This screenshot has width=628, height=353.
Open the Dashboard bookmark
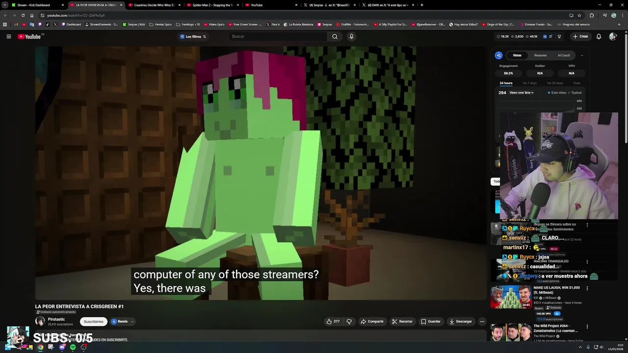(71, 25)
